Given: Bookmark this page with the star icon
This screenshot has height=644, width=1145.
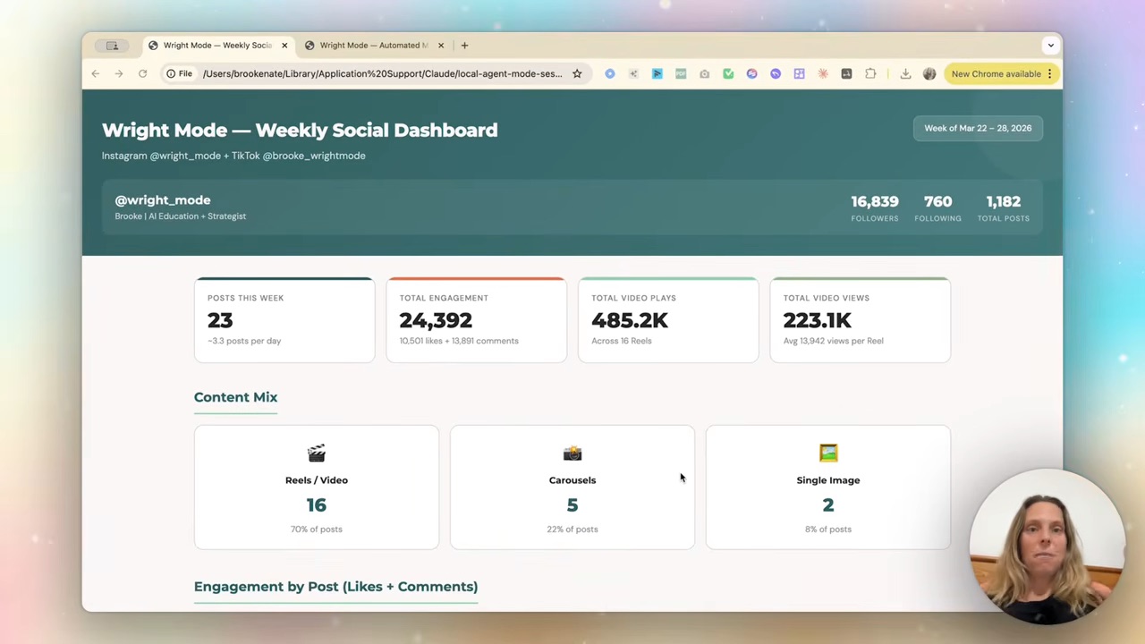Looking at the screenshot, I should pyautogui.click(x=577, y=73).
